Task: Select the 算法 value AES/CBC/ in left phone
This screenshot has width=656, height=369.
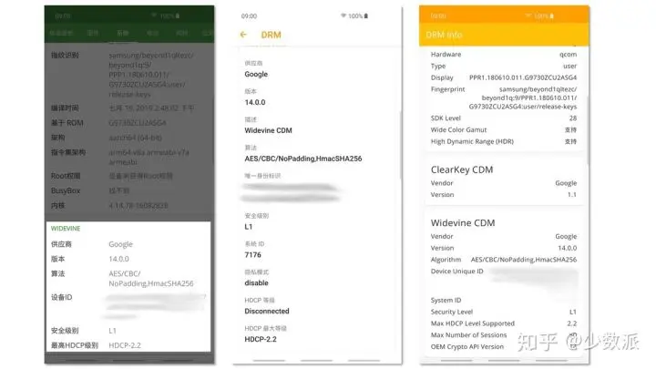Action: [125, 273]
